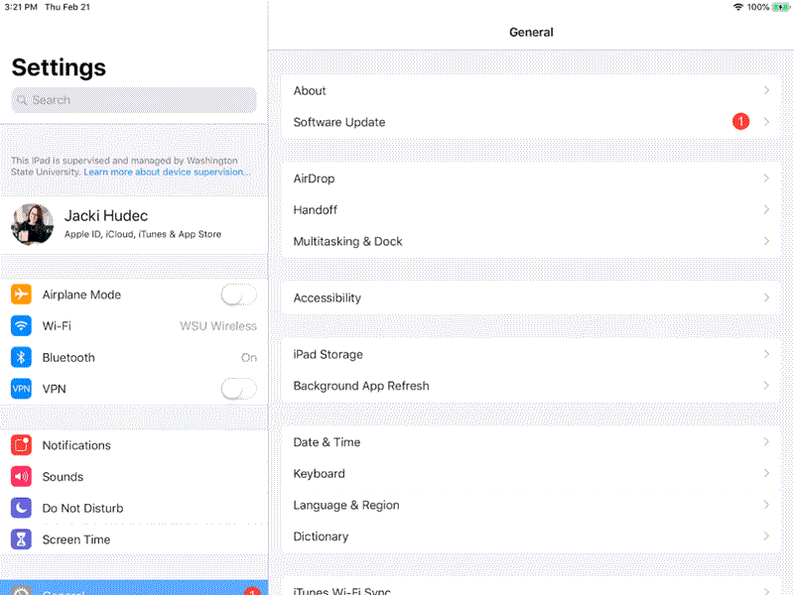
Task: Expand Dictionary row chevron
Action: (x=766, y=535)
